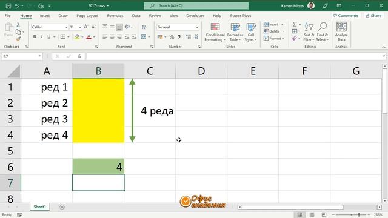
Task: Click the Share button
Action: 374,16
